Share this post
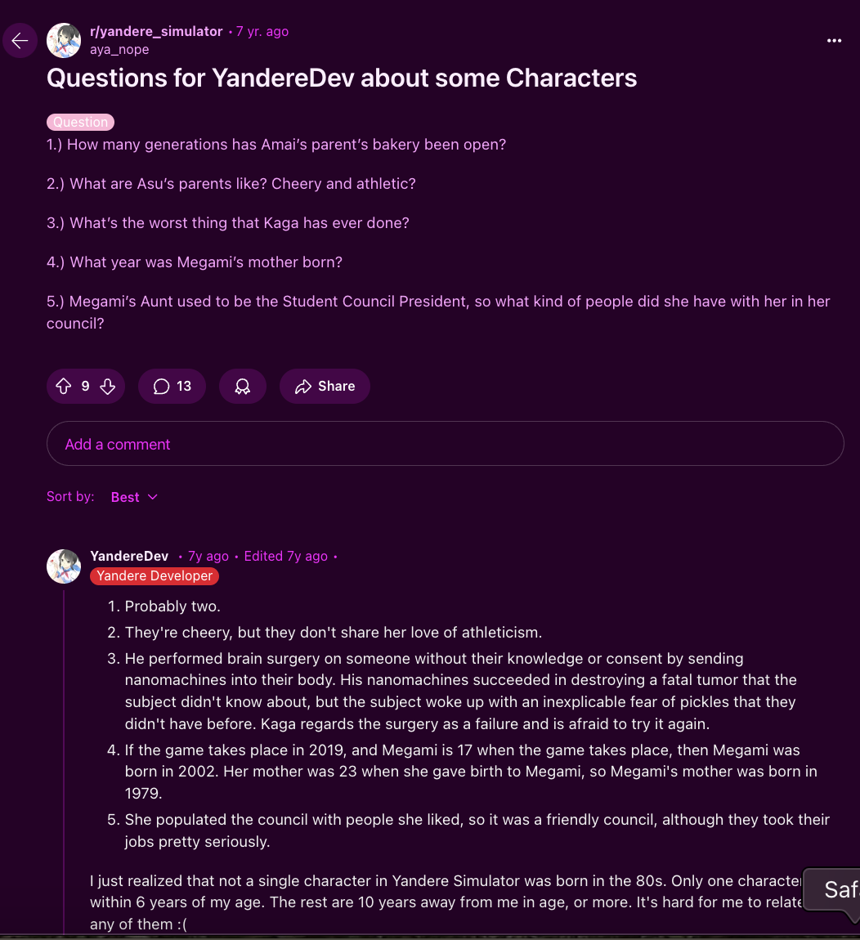This screenshot has height=940, width=860. [325, 387]
